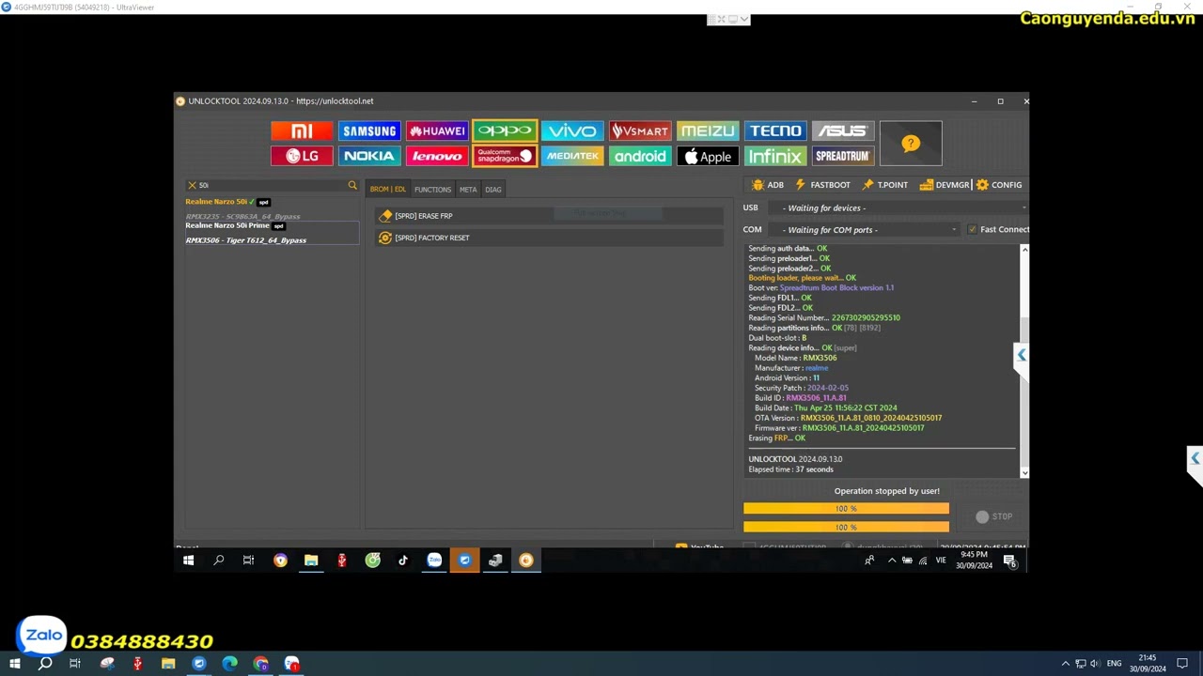Switch to the META tab
Viewport: 1203px width, 676px height.
pyautogui.click(x=468, y=190)
